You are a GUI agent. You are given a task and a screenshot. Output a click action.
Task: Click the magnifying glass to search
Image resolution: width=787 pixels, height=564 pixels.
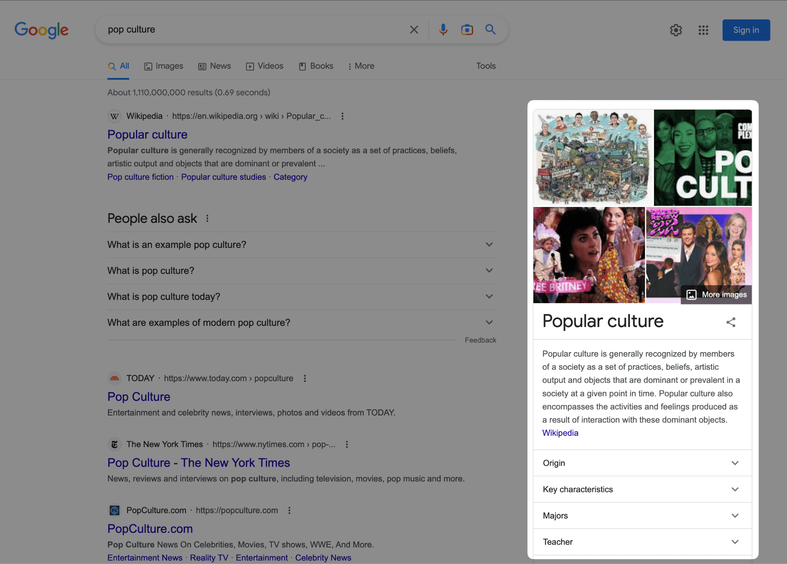pyautogui.click(x=490, y=29)
